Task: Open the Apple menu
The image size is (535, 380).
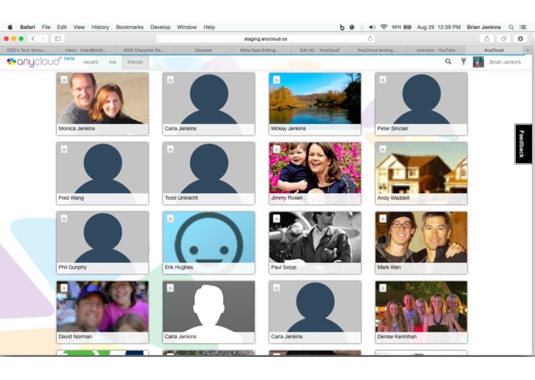Action: (x=10, y=27)
